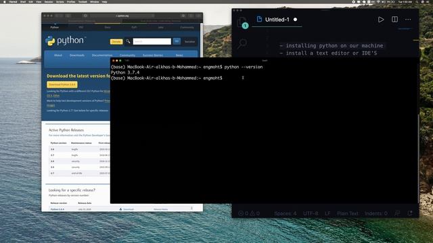Image resolution: width=433 pixels, height=243 pixels.
Task: Focus the python.org search field
Action: (x=152, y=41)
